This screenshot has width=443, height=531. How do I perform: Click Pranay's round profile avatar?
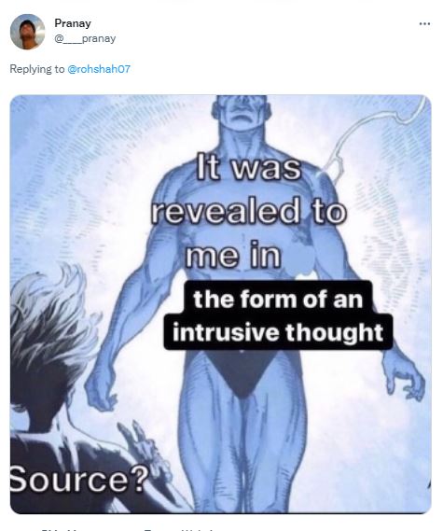click(x=27, y=32)
